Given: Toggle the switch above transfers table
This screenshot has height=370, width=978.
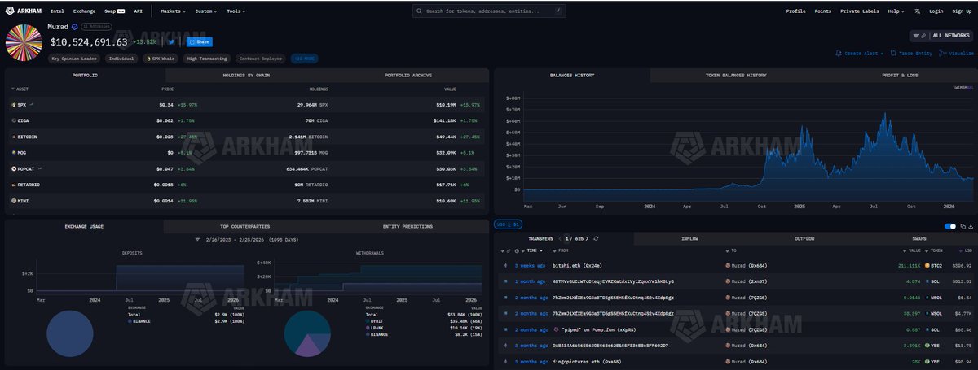Looking at the screenshot, I should tap(949, 227).
